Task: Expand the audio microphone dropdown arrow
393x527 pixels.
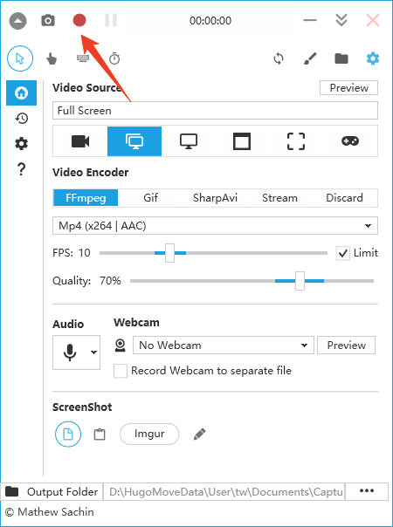Action: tap(93, 352)
